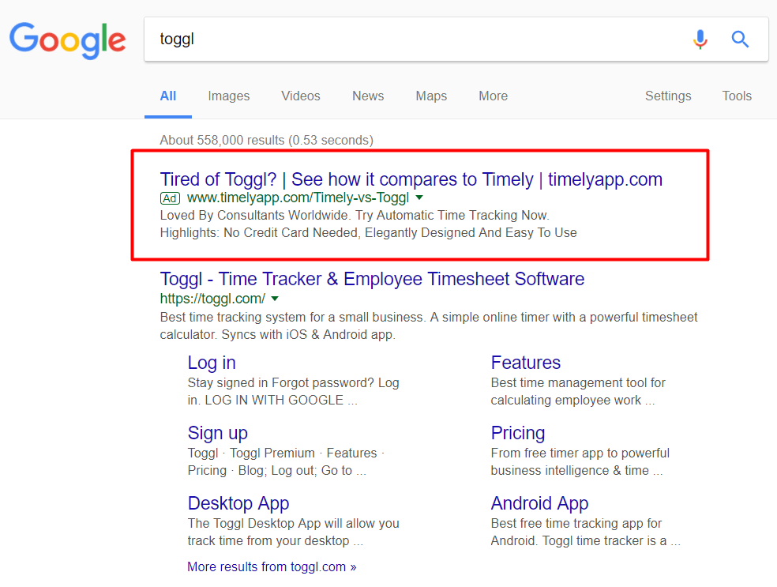Switch to the Videos tab
This screenshot has width=777, height=587.
pyautogui.click(x=301, y=96)
